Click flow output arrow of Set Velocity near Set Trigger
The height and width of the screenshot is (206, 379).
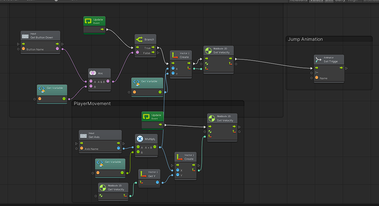pyautogui.click(x=230, y=58)
